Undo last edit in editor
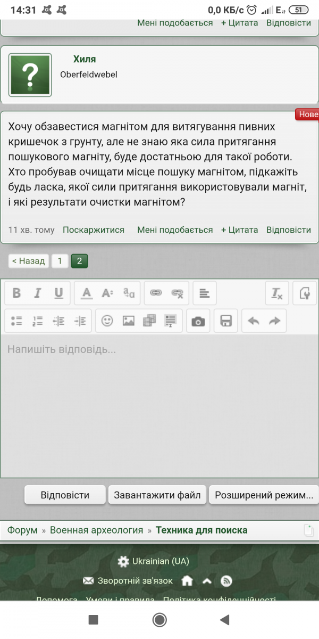The height and width of the screenshot is (639, 319). click(x=254, y=321)
